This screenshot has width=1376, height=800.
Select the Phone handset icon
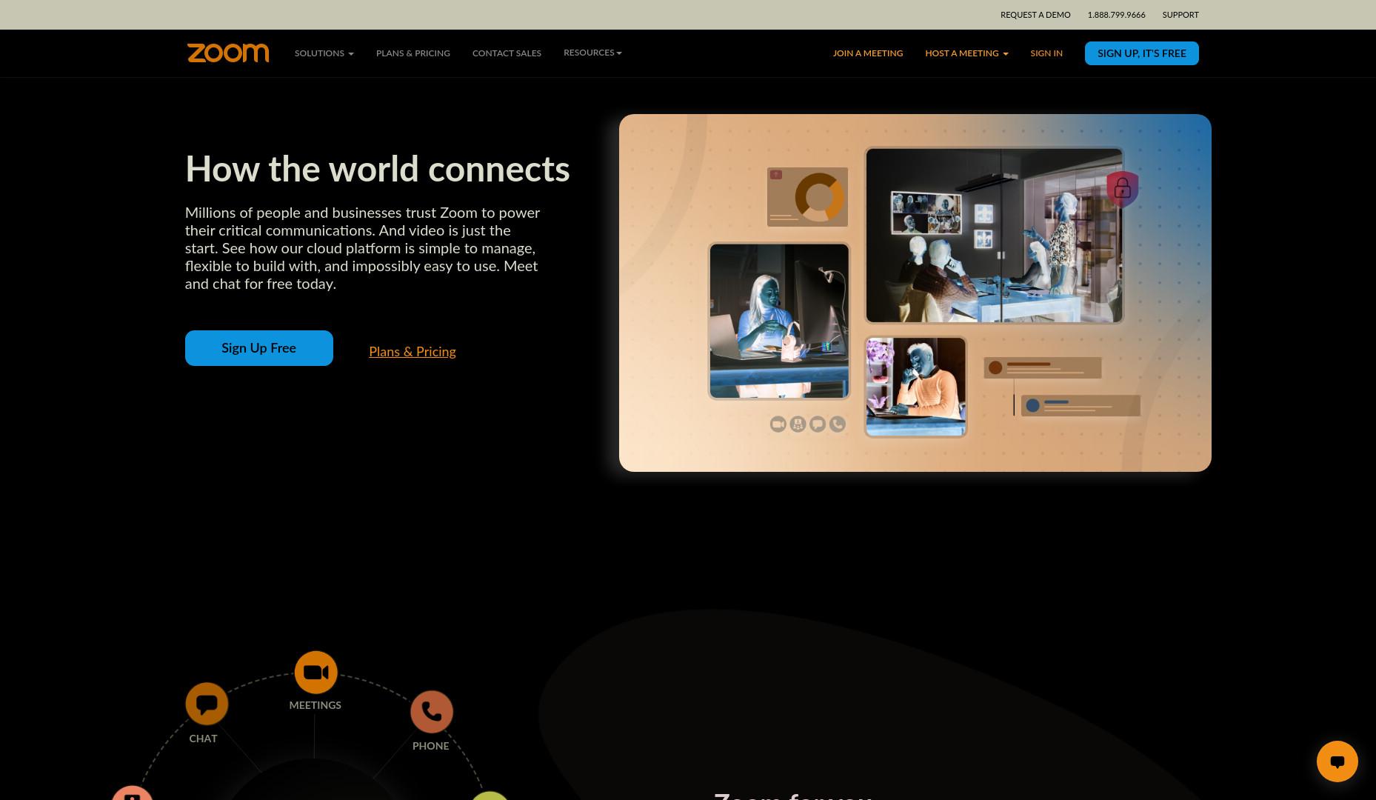coord(432,712)
